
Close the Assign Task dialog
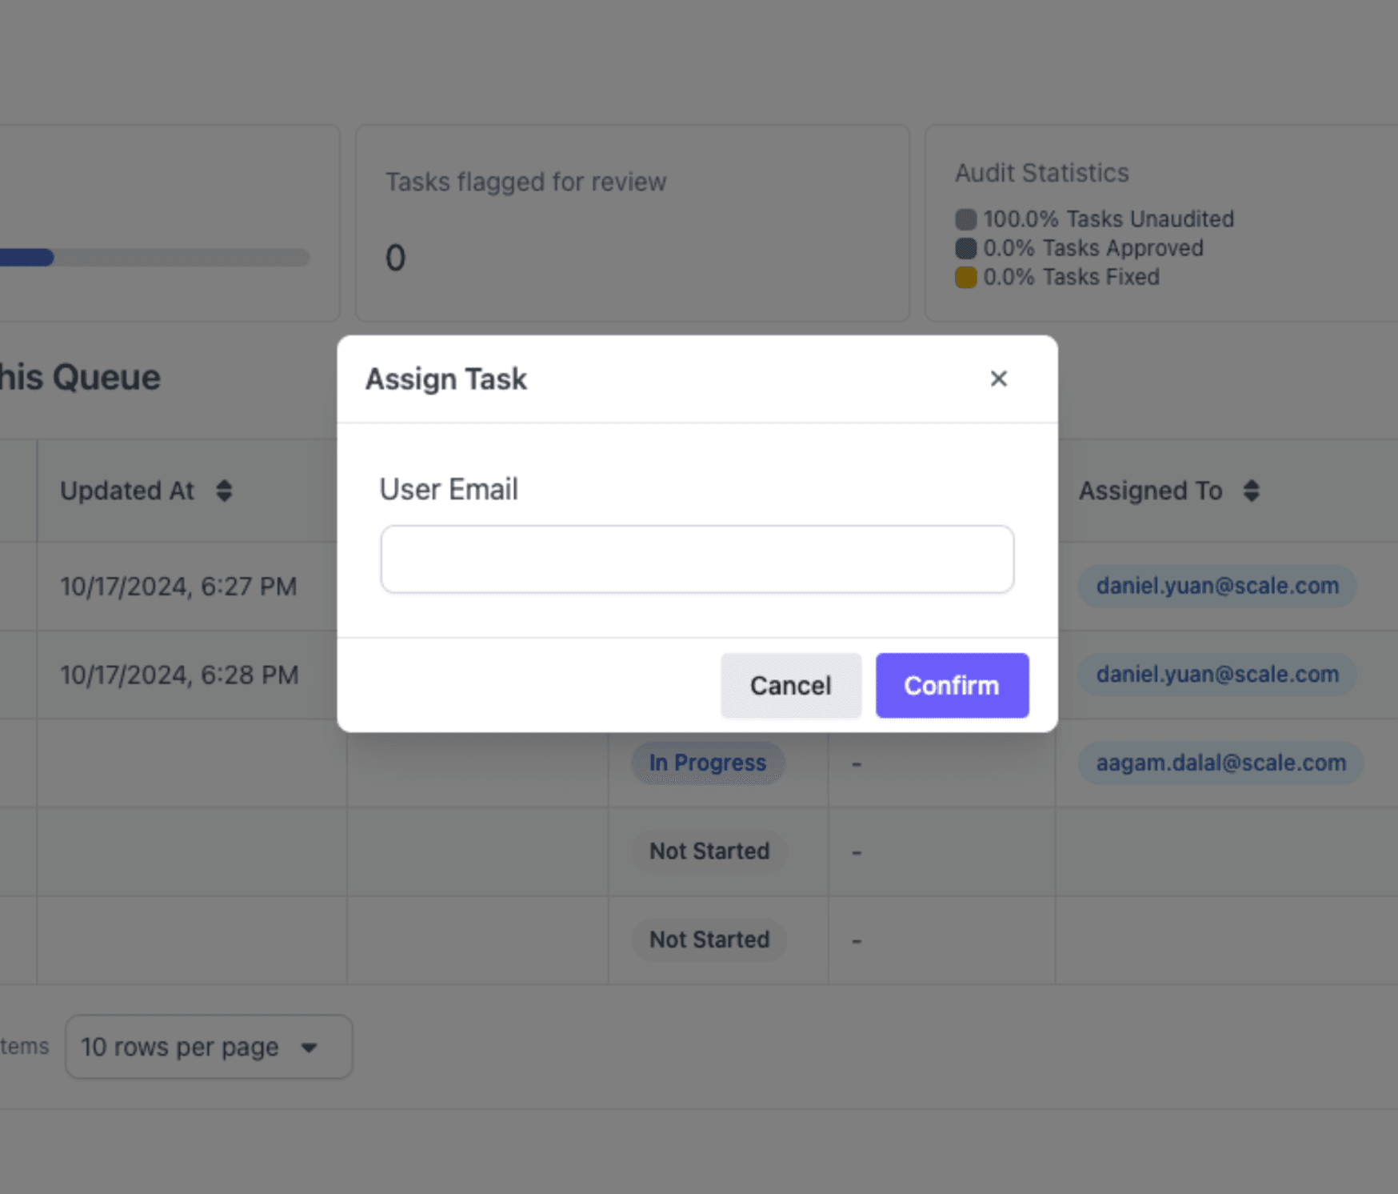998,379
